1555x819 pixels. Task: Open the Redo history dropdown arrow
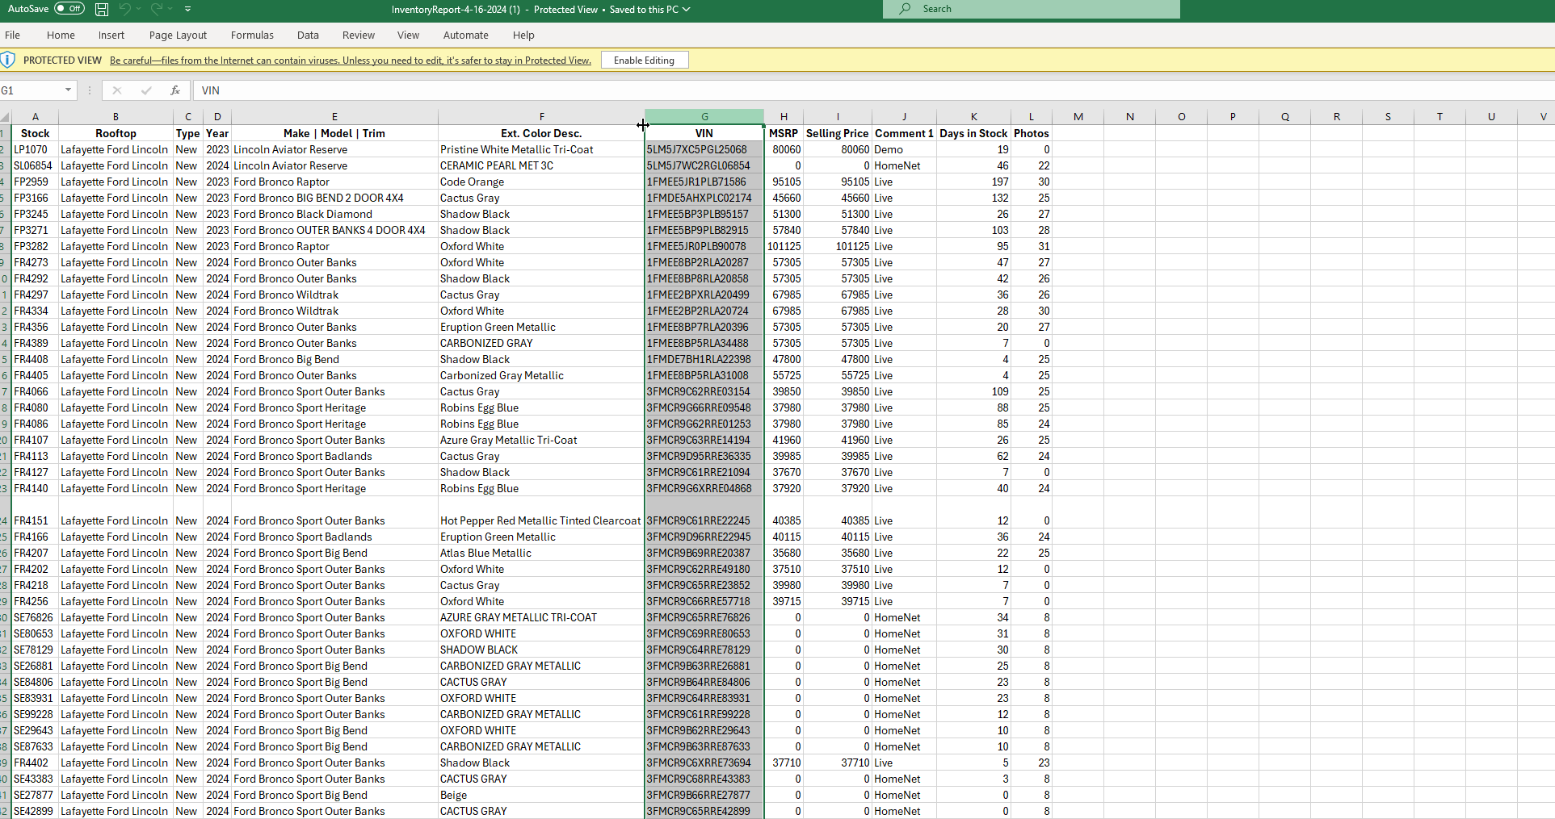coord(170,9)
